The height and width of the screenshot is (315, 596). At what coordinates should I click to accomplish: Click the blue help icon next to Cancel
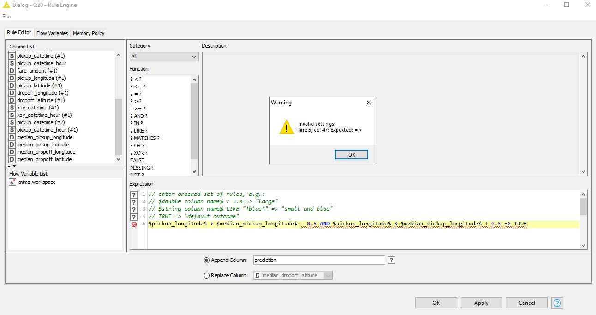(557, 303)
